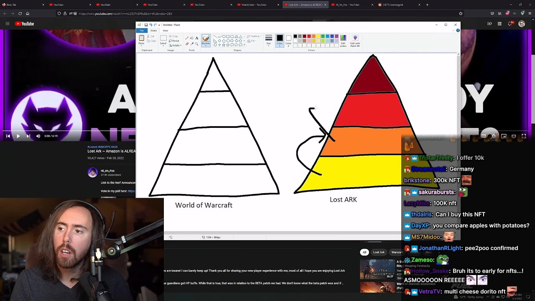
Task: Open the Size line thickness dropdown
Action: coord(269,41)
